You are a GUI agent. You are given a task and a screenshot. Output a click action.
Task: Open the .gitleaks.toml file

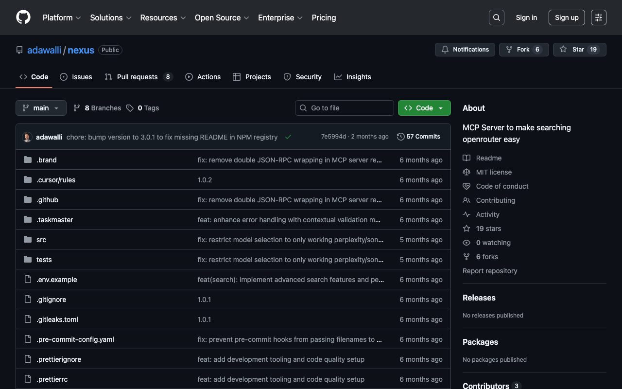[x=57, y=319]
